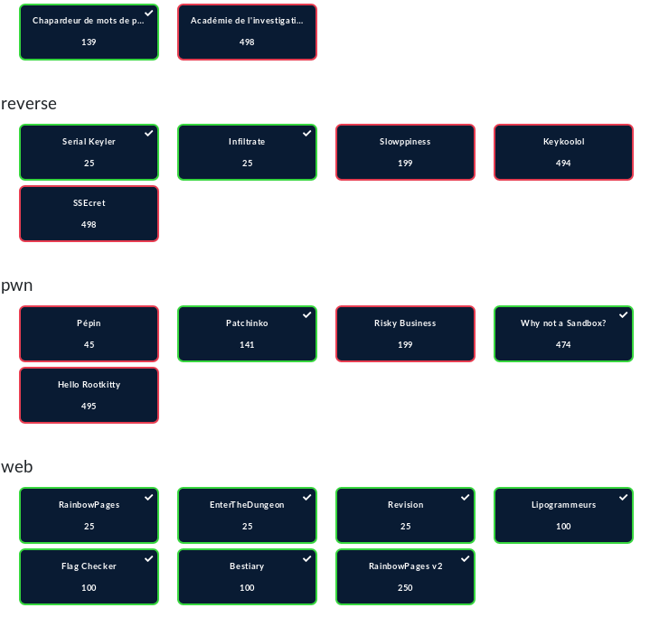Open the Bestiary web challenge
The width and height of the screenshot is (650, 636).
pos(247,576)
